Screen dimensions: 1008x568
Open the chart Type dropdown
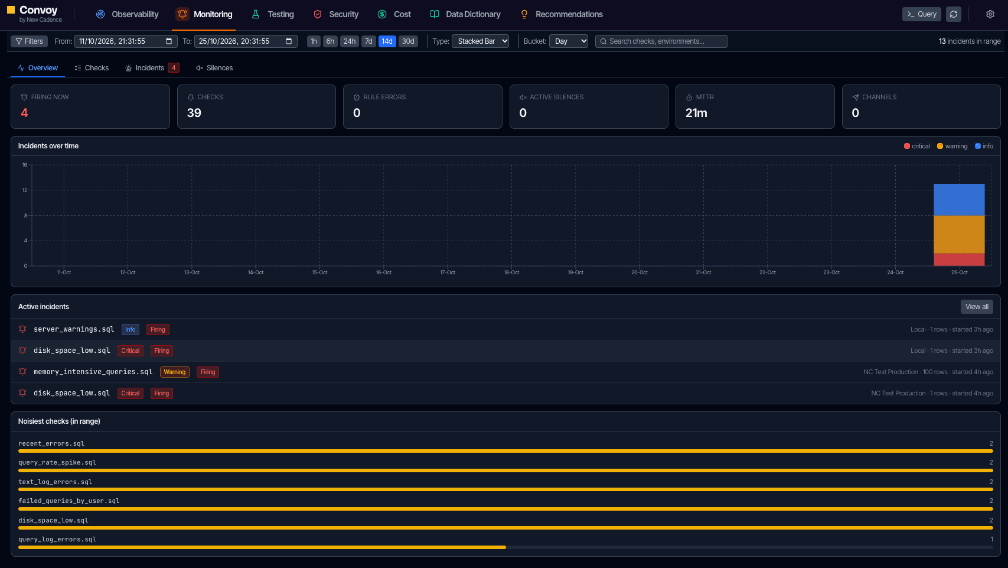coord(480,41)
